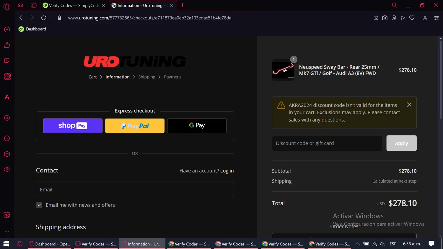Screen dimensions: 443x249
Task: Go back to the previous page
Action: [x=21, y=18]
